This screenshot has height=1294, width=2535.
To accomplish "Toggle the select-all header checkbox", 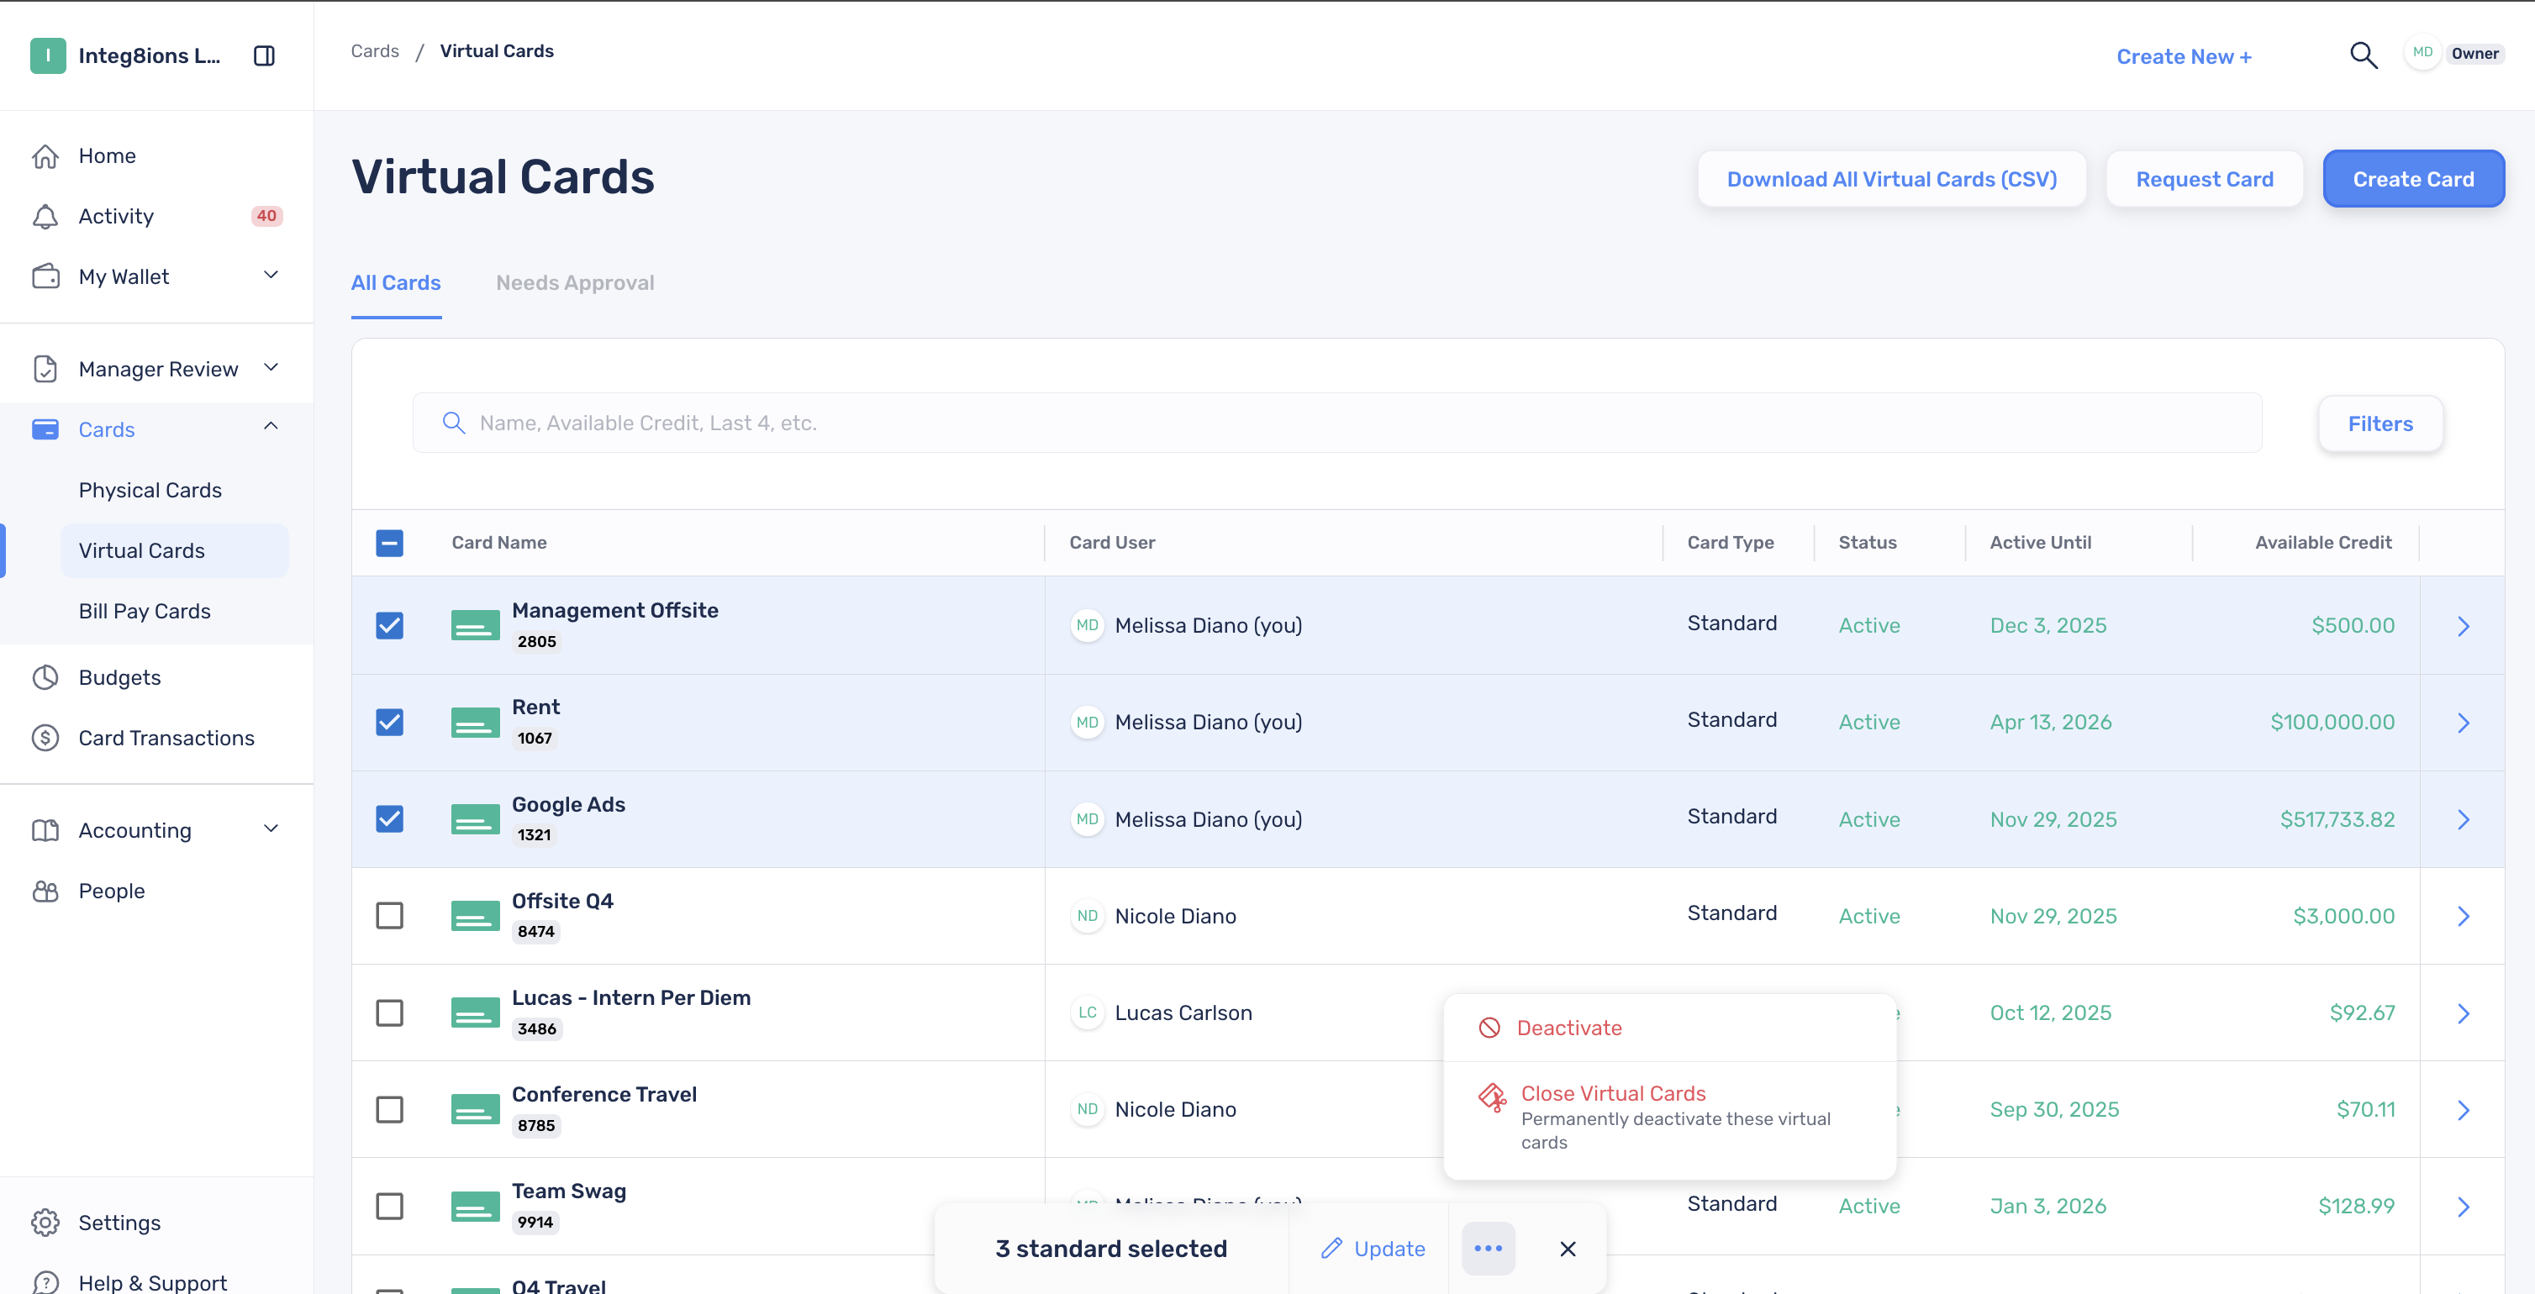I will click(x=390, y=543).
